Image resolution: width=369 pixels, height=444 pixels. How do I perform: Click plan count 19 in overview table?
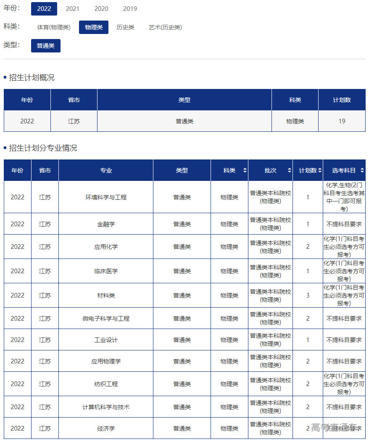(x=342, y=121)
